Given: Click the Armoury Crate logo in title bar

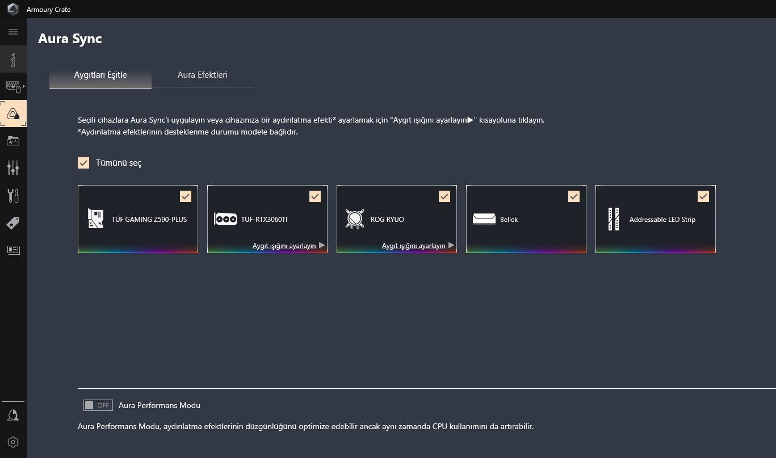Looking at the screenshot, I should coord(12,10).
